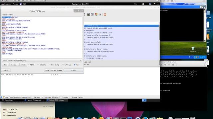213x119 pixels.
Task: Select the 'Login successful' packet row in list
Action: (121, 42)
